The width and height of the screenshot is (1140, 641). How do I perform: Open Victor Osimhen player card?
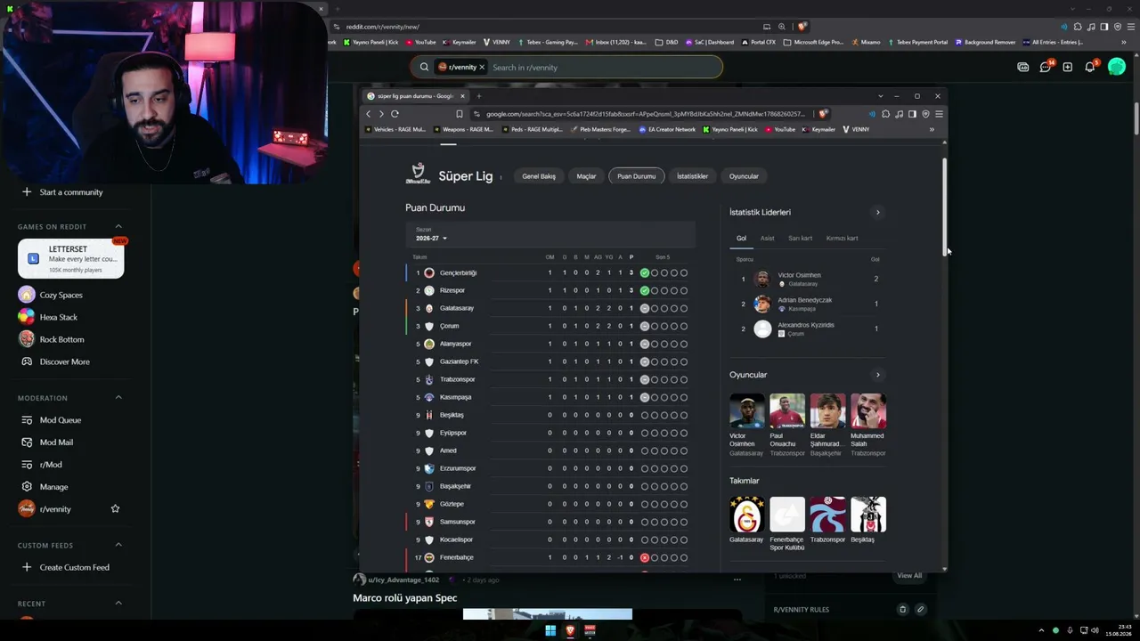click(x=746, y=426)
